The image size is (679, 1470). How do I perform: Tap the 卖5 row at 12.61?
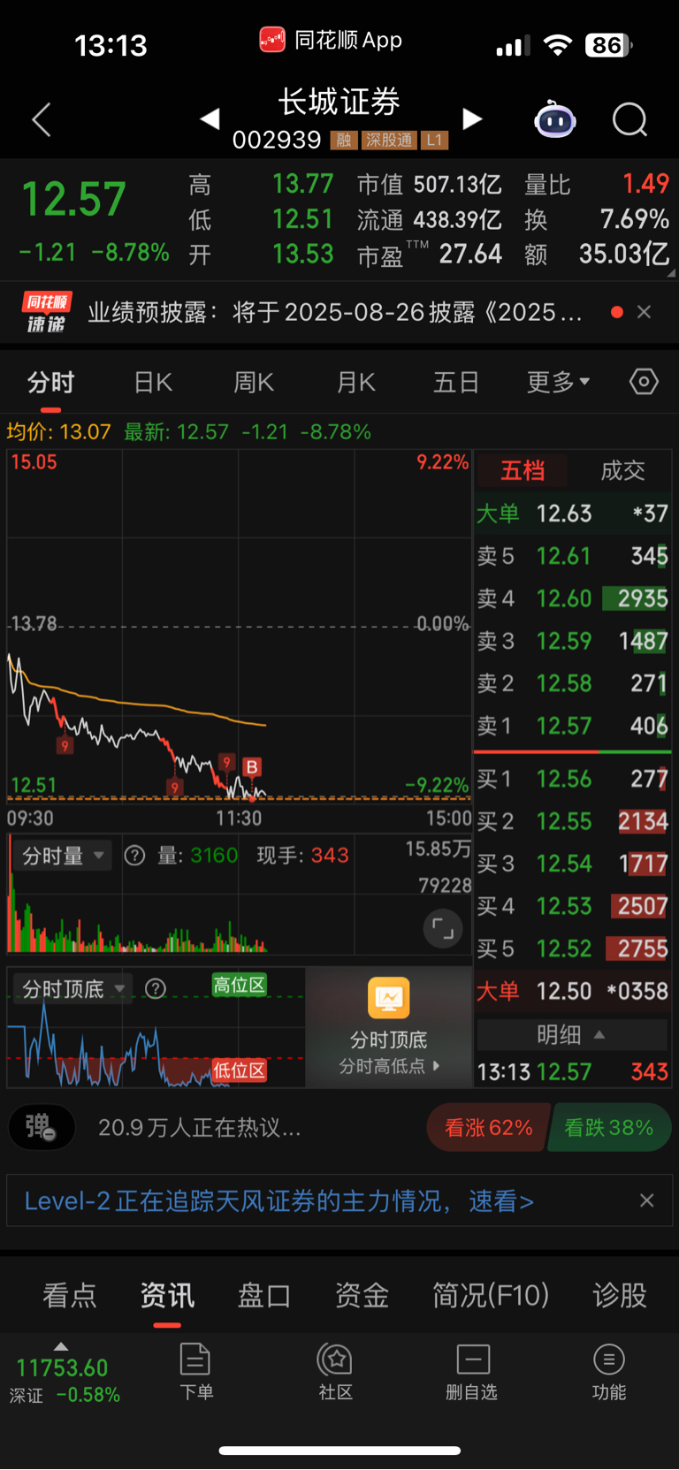(572, 556)
